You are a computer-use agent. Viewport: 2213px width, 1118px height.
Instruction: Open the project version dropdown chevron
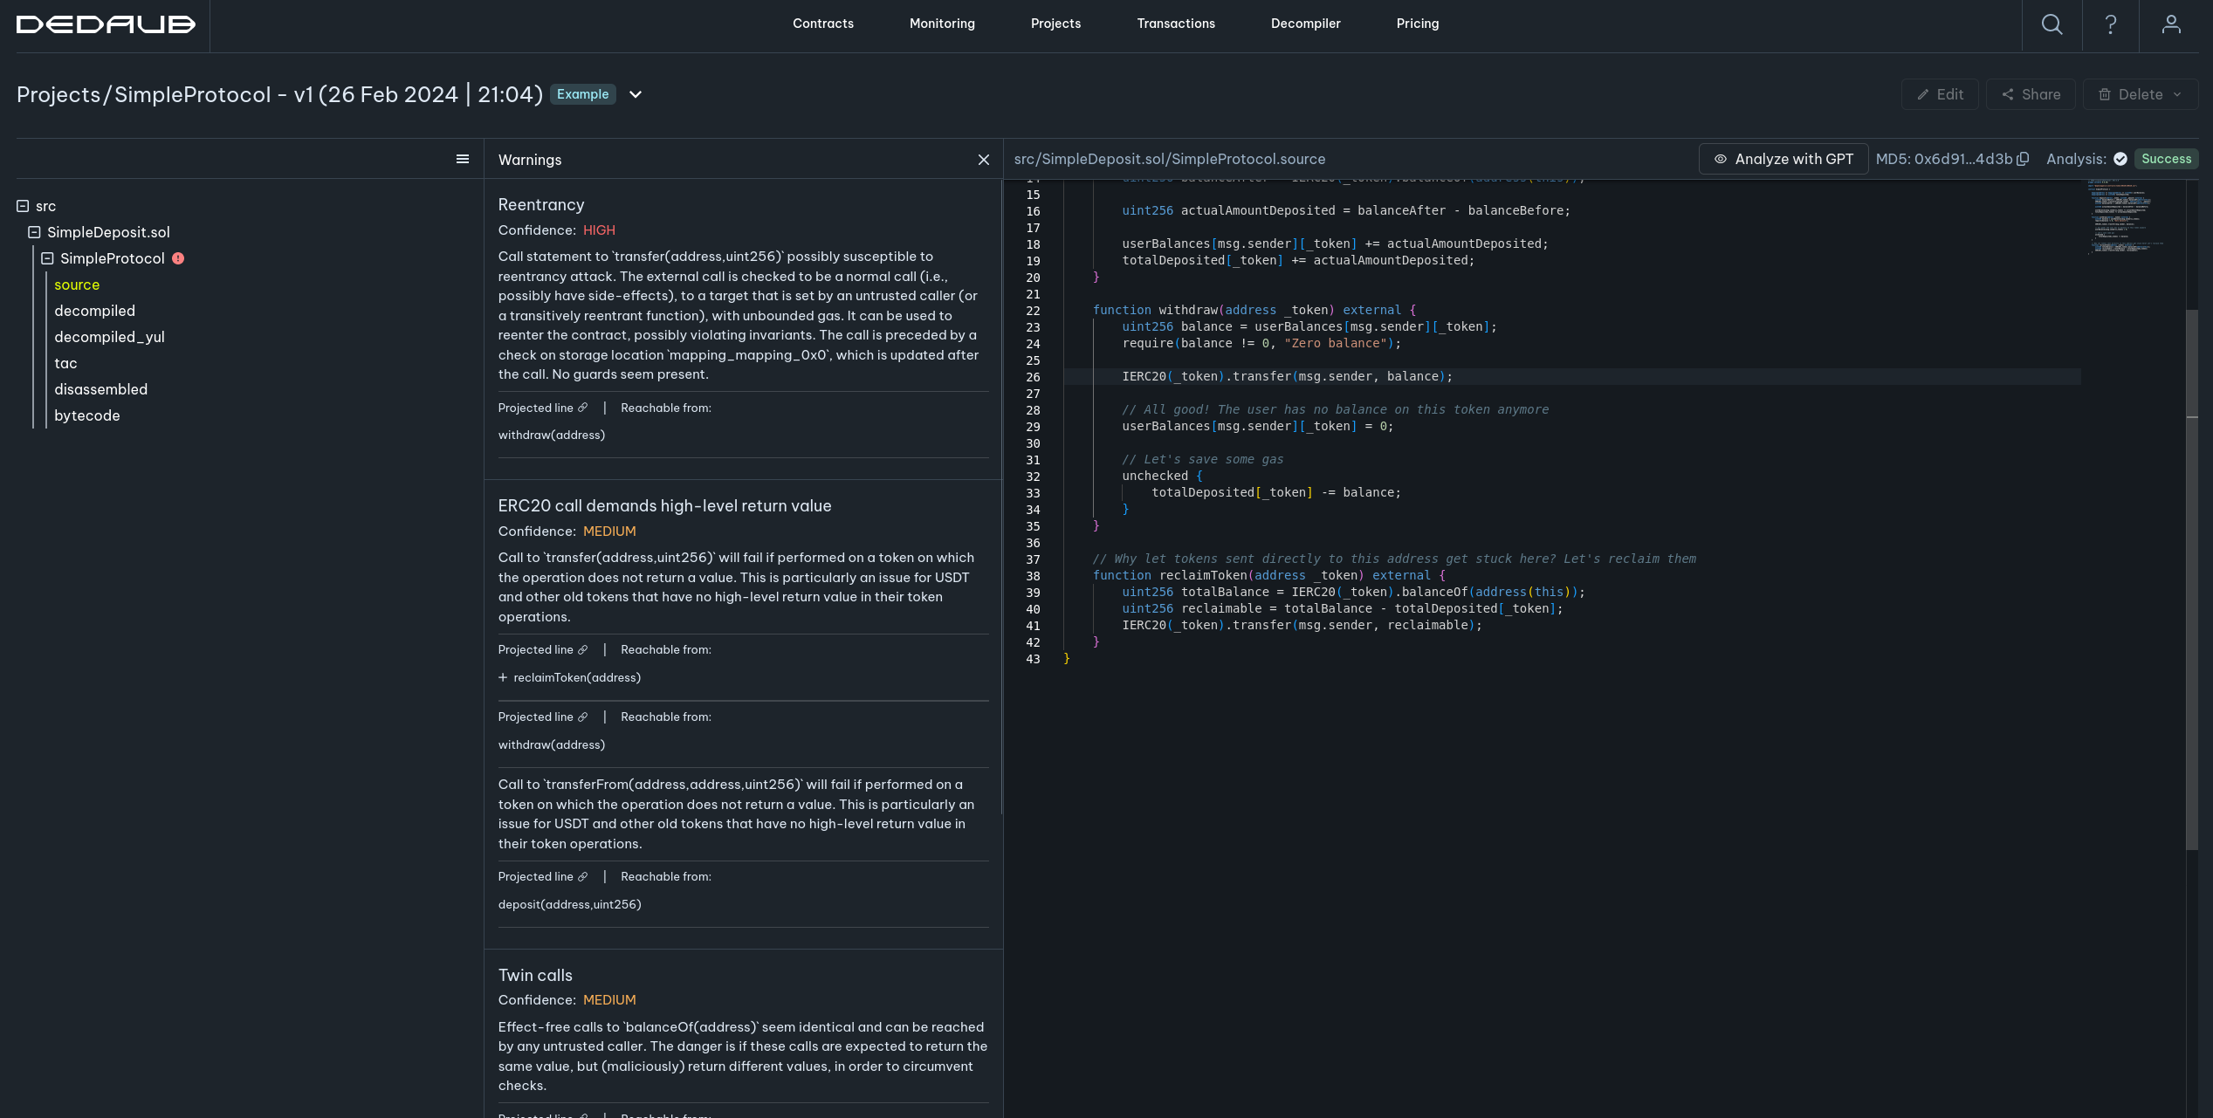[636, 94]
